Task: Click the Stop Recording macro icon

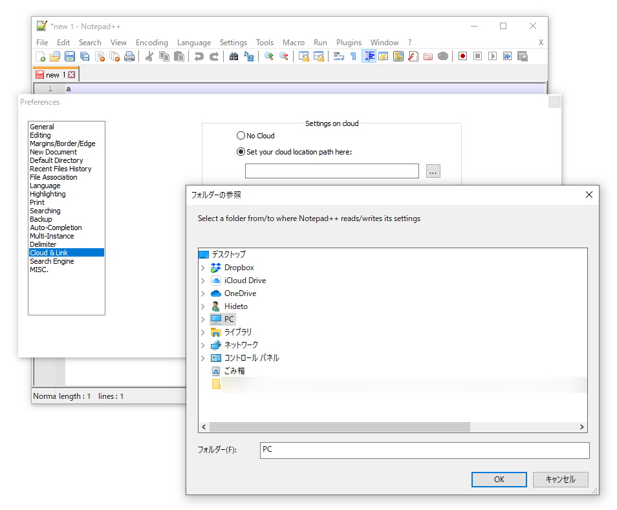Action: pyautogui.click(x=477, y=57)
